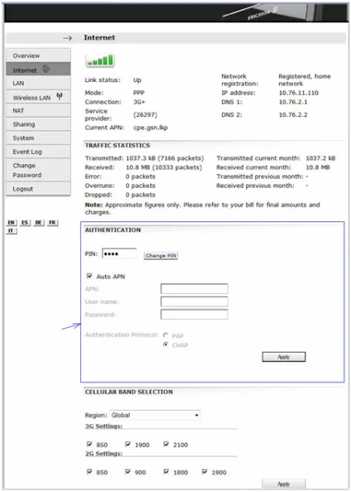Image resolution: width=351 pixels, height=492 pixels.
Task: Switch language to FR
Action: (52, 223)
